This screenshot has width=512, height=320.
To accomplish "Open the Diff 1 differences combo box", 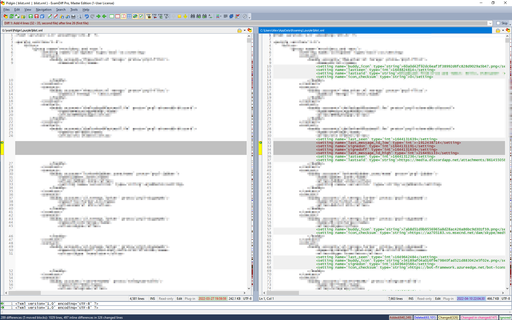I will click(x=247, y=23).
